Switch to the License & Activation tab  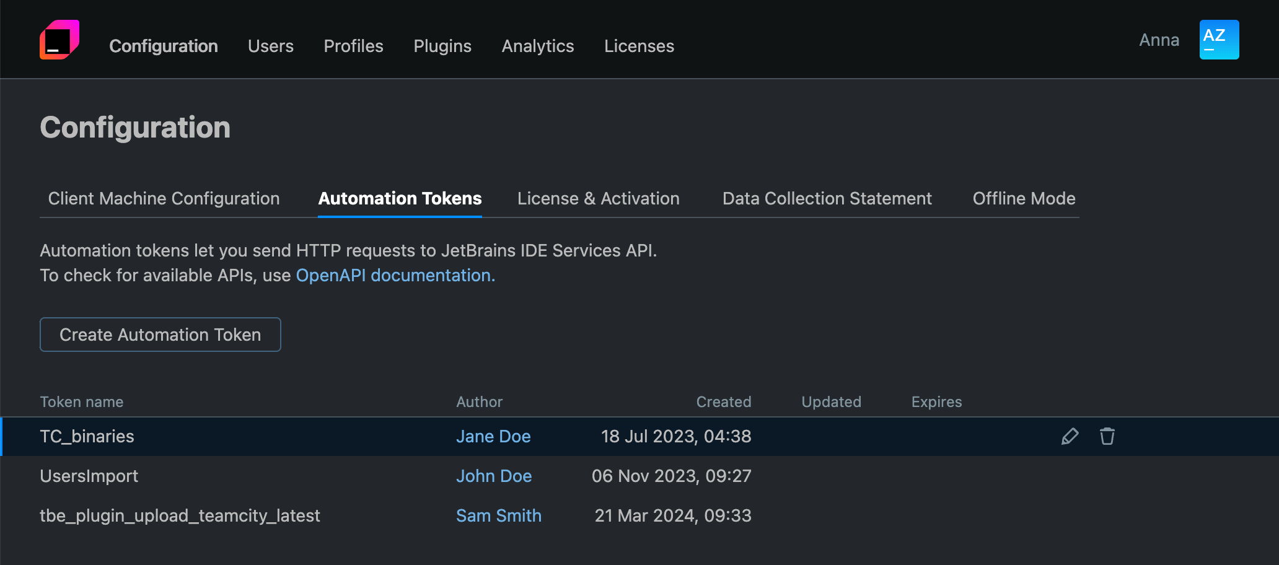598,198
